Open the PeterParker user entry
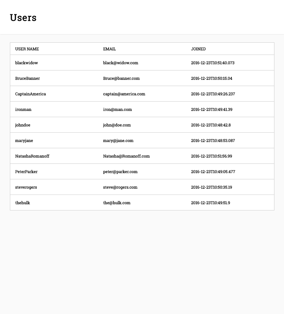The image size is (284, 314). (26, 172)
